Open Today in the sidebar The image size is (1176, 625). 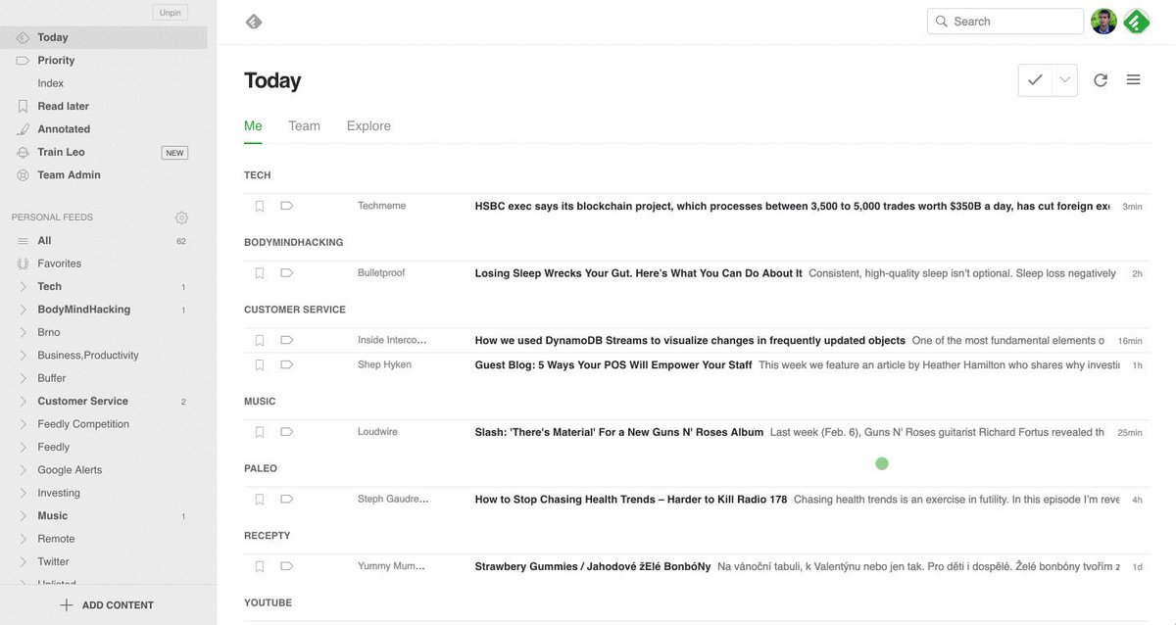coord(104,37)
